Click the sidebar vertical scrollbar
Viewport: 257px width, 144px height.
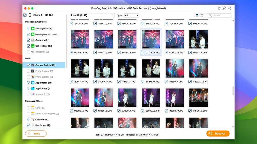coord(67,42)
